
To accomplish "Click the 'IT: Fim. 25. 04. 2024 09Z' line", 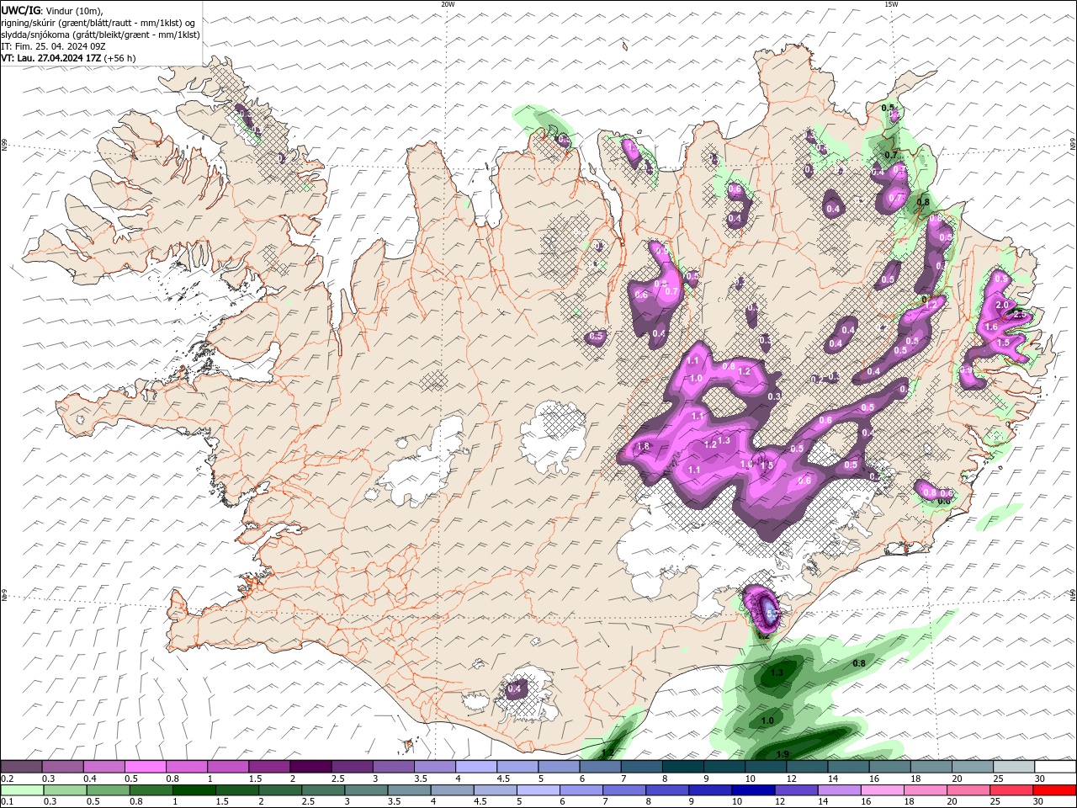I will pyautogui.click(x=54, y=46).
